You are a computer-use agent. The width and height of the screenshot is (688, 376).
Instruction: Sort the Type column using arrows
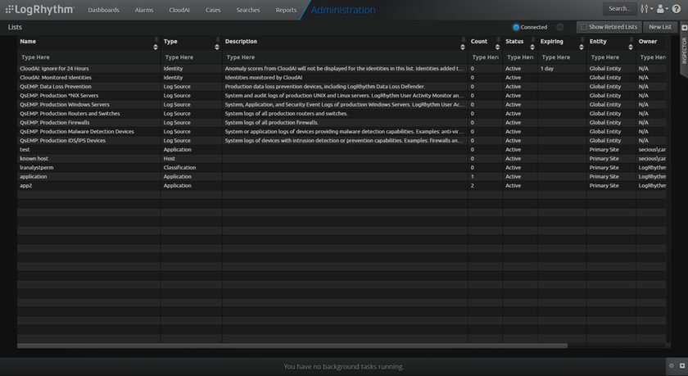coord(219,47)
